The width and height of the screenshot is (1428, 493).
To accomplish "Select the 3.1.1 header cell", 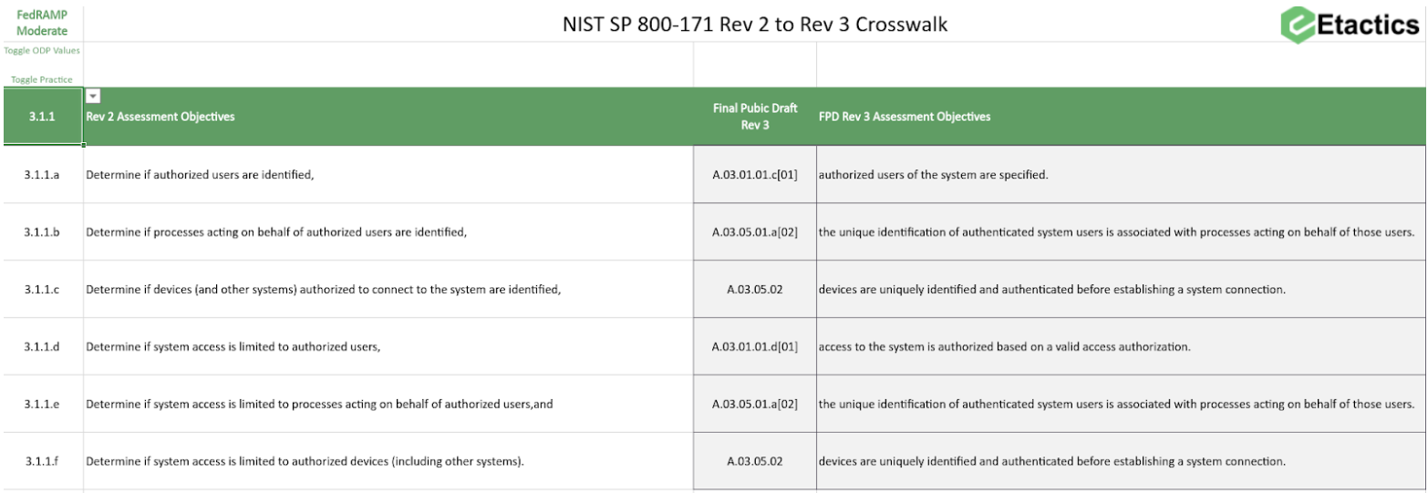I will tap(42, 117).
